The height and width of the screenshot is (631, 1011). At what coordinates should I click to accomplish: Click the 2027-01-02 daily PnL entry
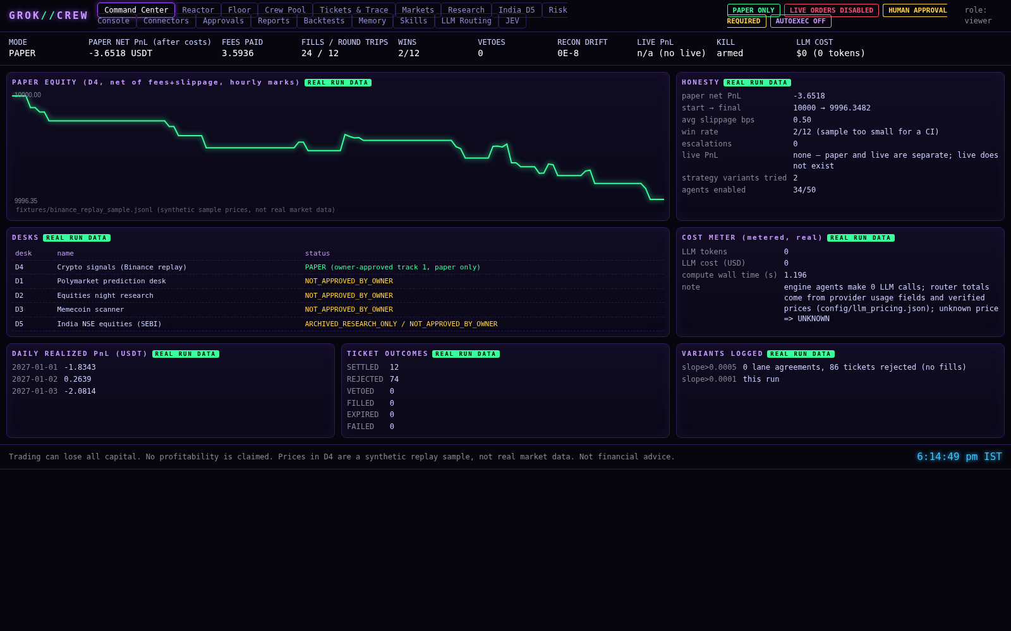(x=52, y=379)
